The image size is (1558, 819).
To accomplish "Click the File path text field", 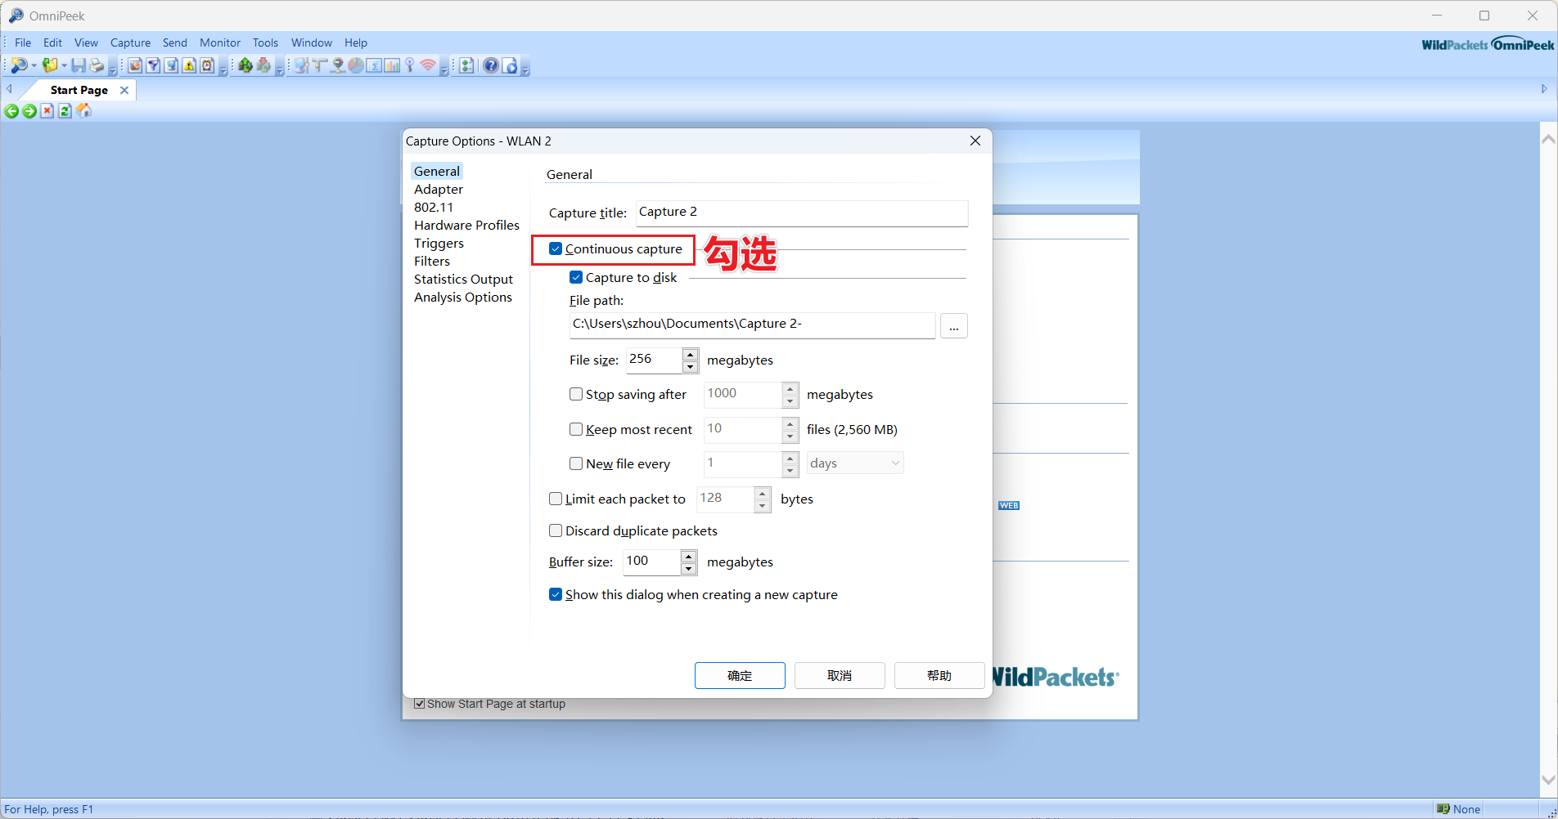I will (752, 324).
